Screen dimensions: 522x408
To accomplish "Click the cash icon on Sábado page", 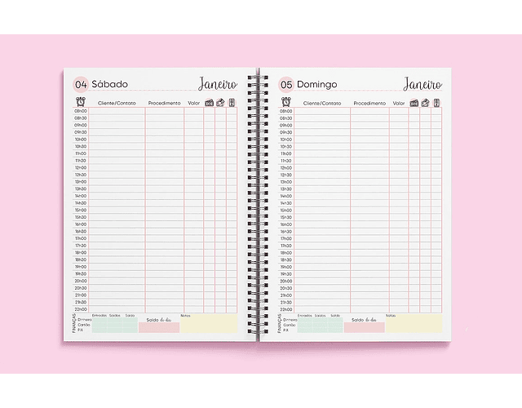I will pos(210,104).
